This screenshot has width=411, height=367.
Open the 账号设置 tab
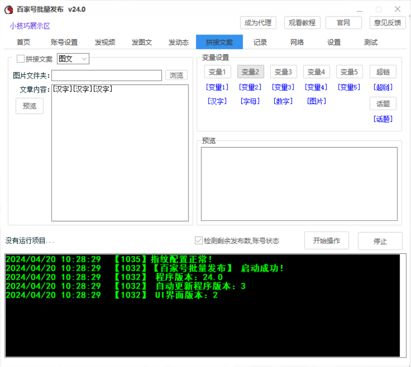(x=64, y=42)
